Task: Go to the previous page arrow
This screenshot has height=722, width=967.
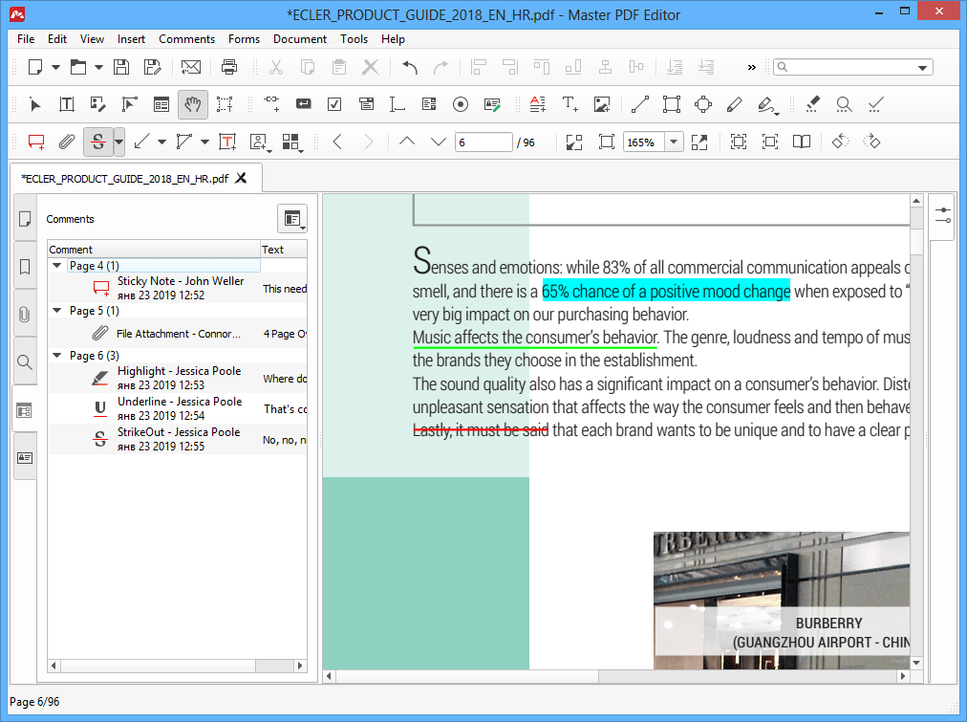Action: pyautogui.click(x=407, y=142)
